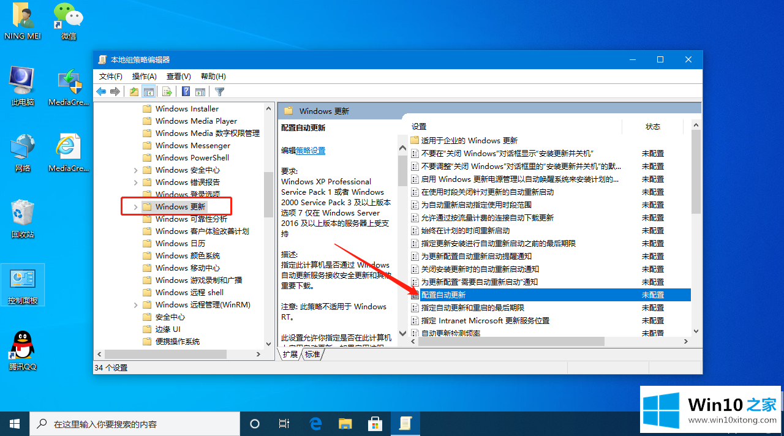The height and width of the screenshot is (436, 784).
Task: Open the 回收站 desktop icon
Action: coord(23,219)
